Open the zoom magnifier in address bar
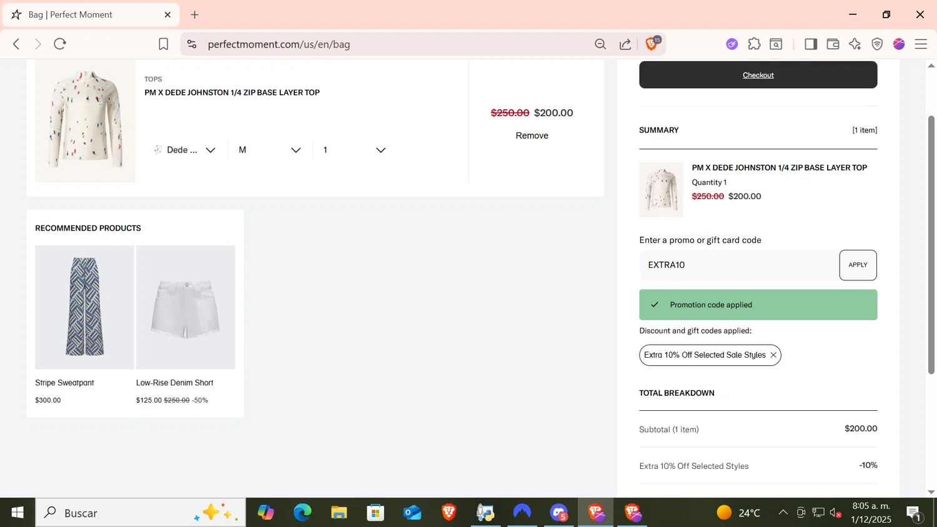This screenshot has width=937, height=527. 600,44
